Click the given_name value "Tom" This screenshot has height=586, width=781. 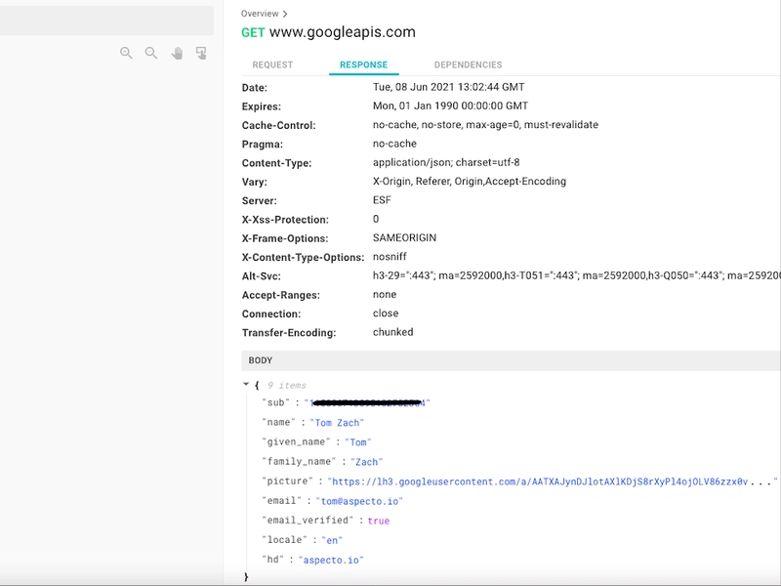click(357, 442)
